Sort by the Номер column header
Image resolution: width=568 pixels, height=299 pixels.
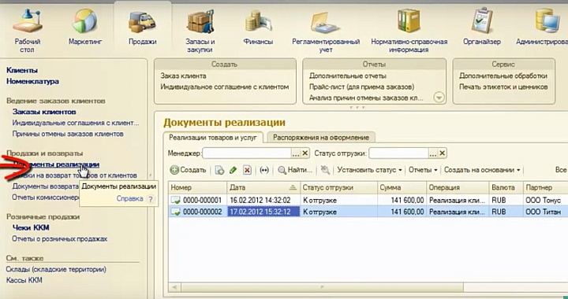198,187
